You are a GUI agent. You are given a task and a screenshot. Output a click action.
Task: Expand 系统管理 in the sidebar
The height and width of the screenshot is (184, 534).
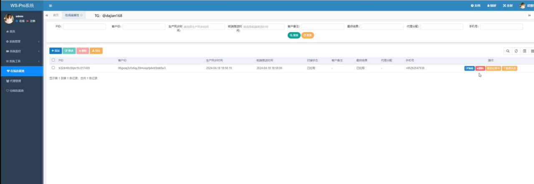pyautogui.click(x=21, y=41)
